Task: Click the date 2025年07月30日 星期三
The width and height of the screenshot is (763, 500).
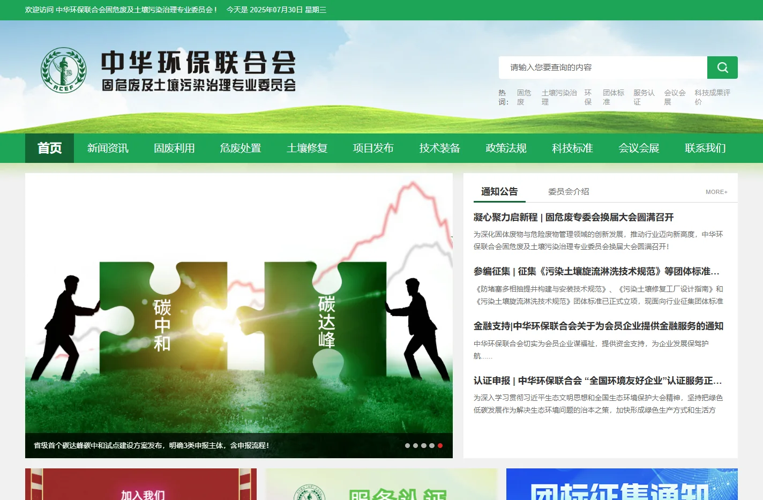Action: tap(288, 10)
